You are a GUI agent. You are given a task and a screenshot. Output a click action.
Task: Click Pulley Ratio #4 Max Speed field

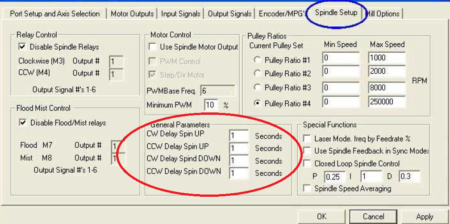tap(387, 102)
